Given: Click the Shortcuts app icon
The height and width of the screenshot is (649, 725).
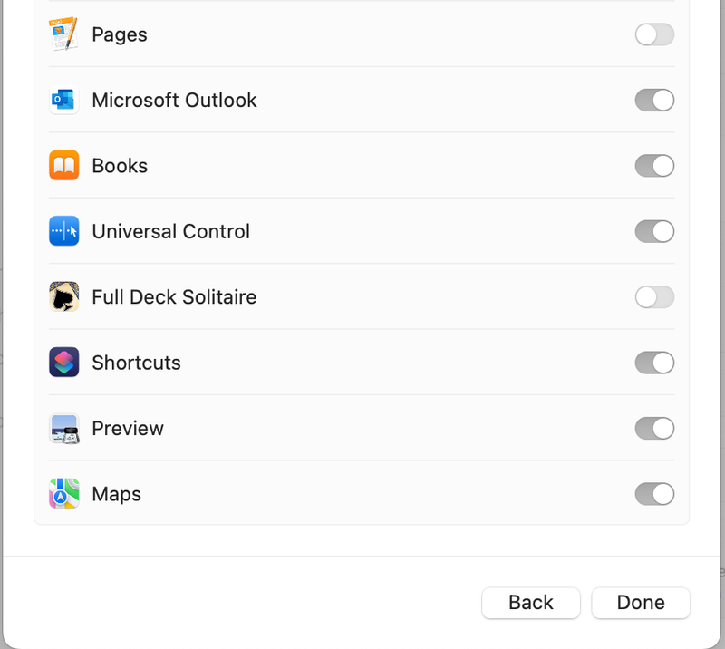Looking at the screenshot, I should pos(63,363).
